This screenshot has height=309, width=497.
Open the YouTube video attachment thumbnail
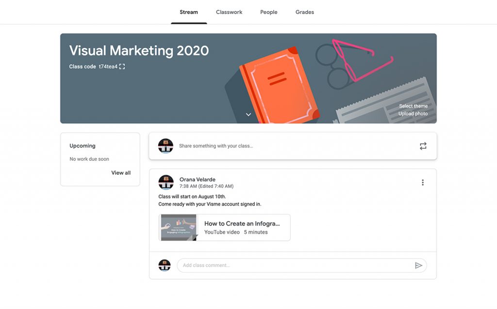[x=178, y=227]
